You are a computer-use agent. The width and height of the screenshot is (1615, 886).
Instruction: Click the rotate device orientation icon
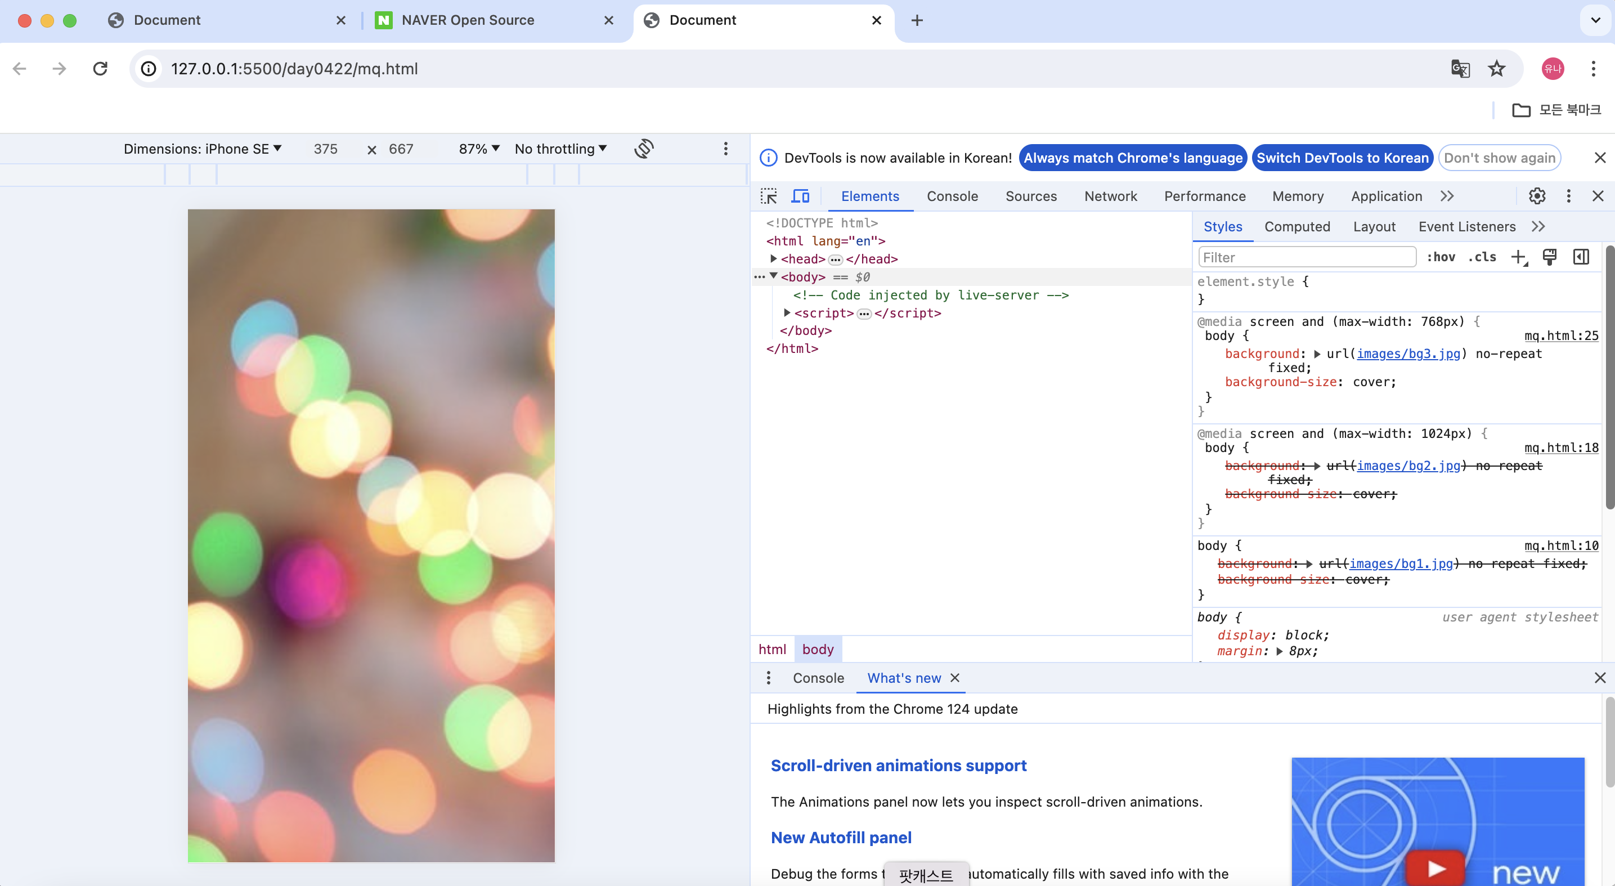tap(644, 149)
